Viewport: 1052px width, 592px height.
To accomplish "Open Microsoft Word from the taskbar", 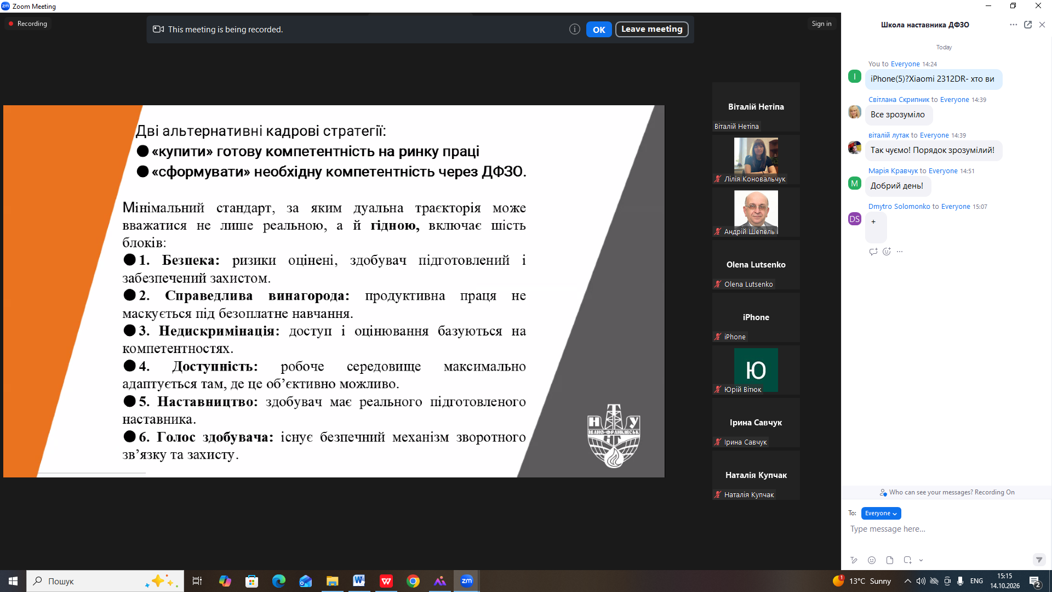I will click(x=359, y=580).
